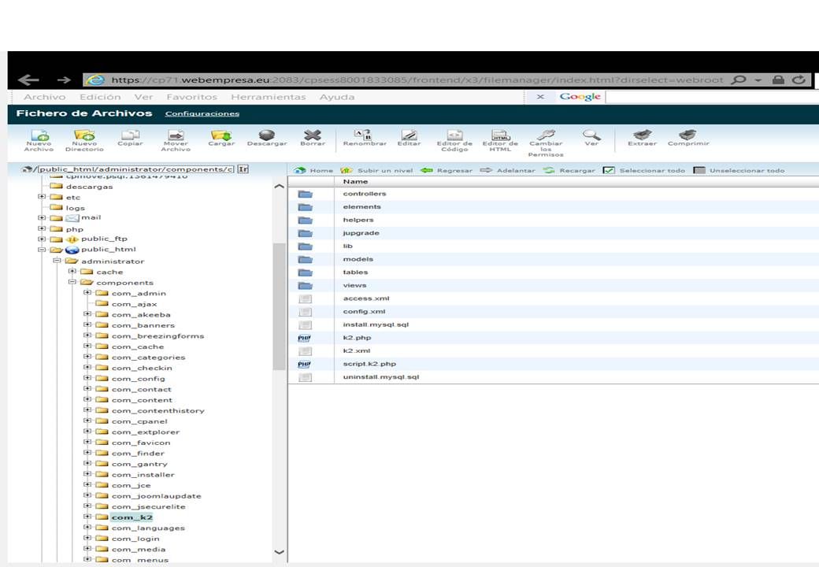Click Unseleccionar todo checkbox
This screenshot has height=567, width=819.
(699, 170)
